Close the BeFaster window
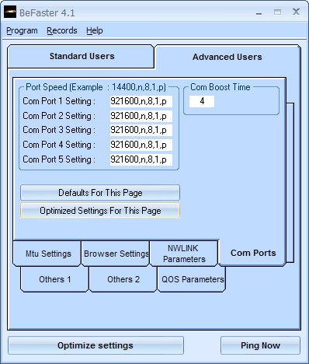 [296, 12]
